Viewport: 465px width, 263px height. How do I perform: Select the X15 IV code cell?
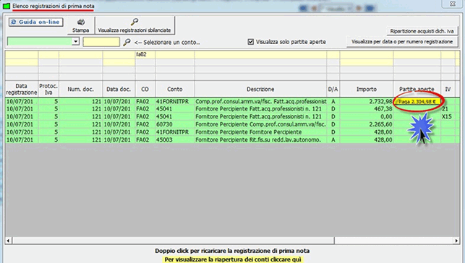pyautogui.click(x=447, y=117)
